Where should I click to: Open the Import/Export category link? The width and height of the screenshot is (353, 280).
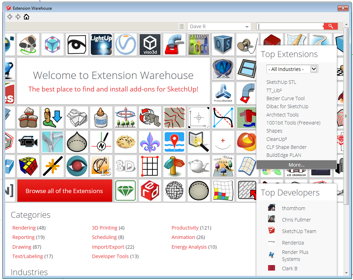click(x=108, y=247)
